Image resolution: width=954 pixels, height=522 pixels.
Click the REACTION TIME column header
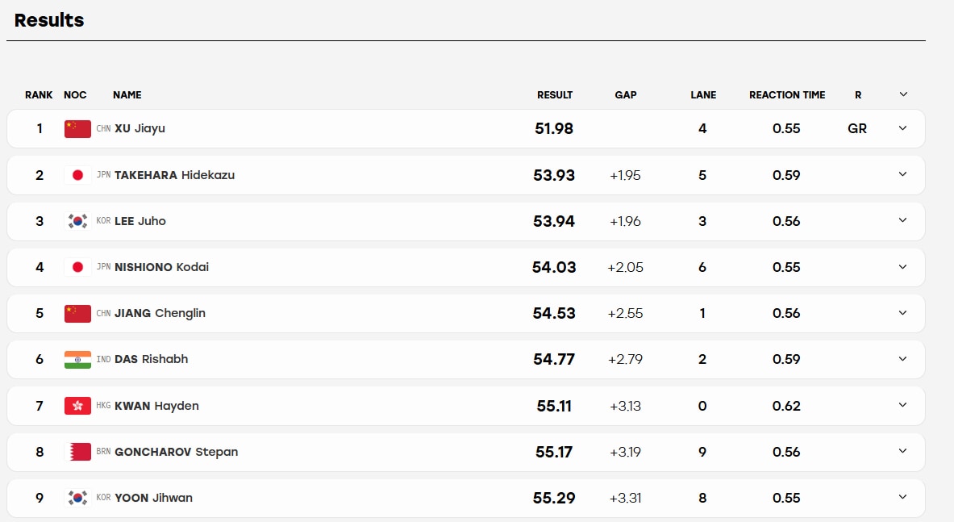787,95
